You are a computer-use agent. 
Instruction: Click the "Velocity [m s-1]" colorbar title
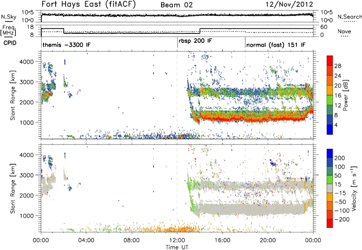[x=354, y=188]
